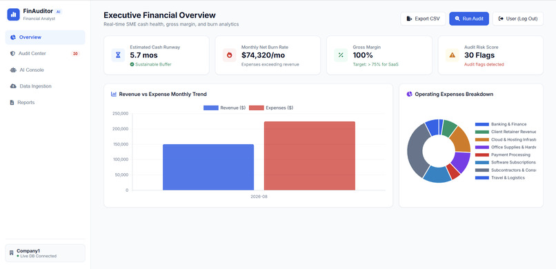
Task: Click the blue Revenue bar in chart
Action: pos(208,168)
